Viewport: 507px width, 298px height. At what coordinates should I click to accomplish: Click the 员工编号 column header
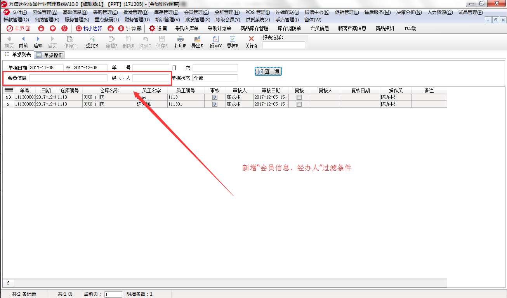point(186,90)
